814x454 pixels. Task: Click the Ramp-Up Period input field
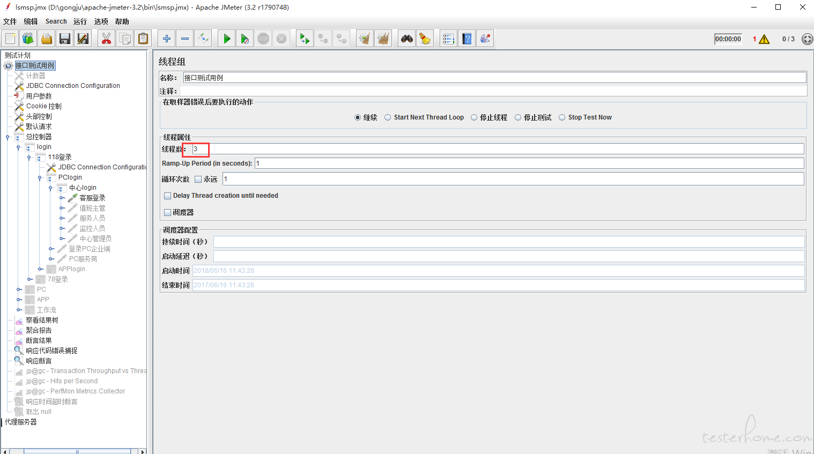pos(529,163)
